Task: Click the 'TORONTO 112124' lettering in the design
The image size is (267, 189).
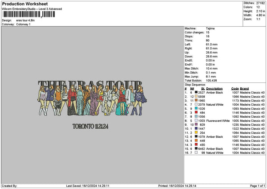Action: tap(90, 127)
